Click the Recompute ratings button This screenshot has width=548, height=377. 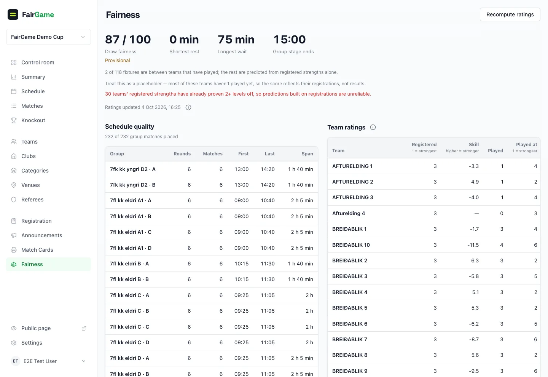[x=510, y=14]
